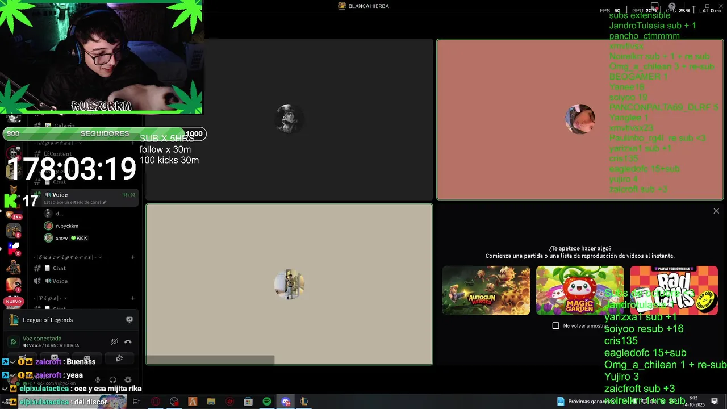Open File Explorer in the taskbar
Viewport: 727px width, 409px height.
point(211,402)
